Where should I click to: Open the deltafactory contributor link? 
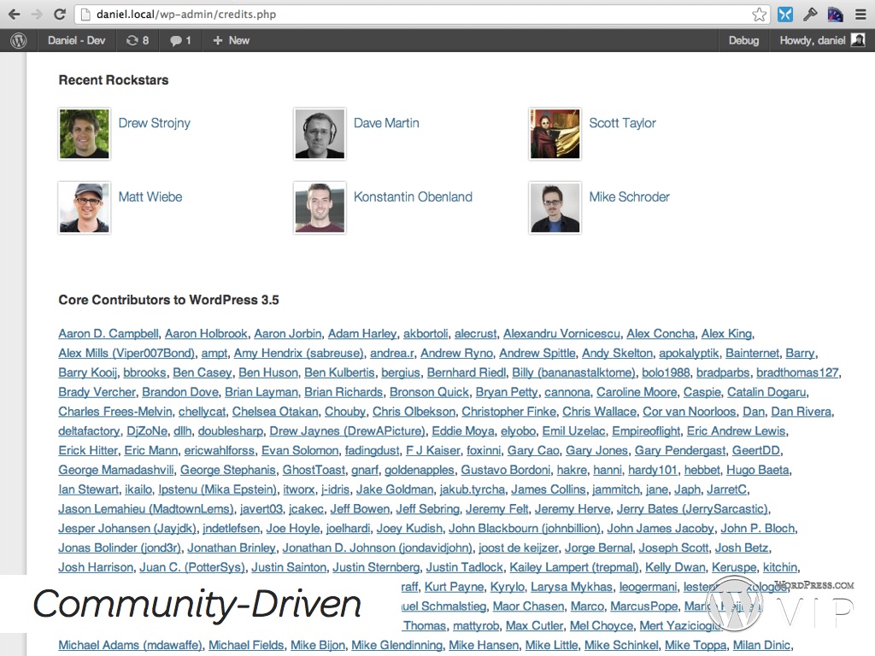click(89, 431)
